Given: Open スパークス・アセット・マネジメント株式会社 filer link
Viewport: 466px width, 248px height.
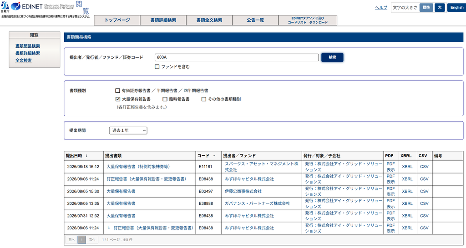Looking at the screenshot, I should tap(262, 167).
